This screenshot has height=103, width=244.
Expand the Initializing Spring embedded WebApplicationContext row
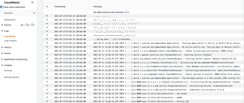point(47,63)
